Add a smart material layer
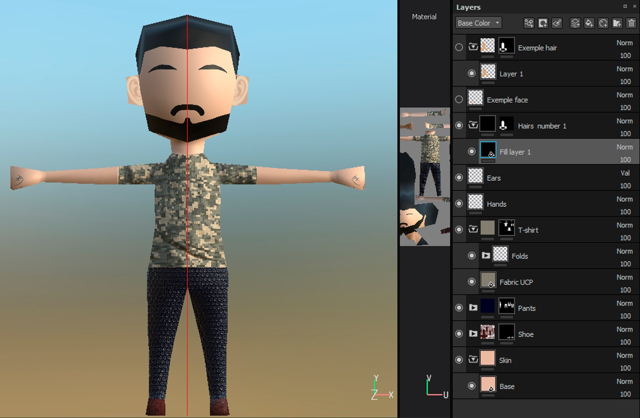 click(603, 23)
